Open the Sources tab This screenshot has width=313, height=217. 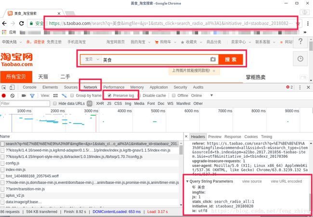[x=71, y=87]
